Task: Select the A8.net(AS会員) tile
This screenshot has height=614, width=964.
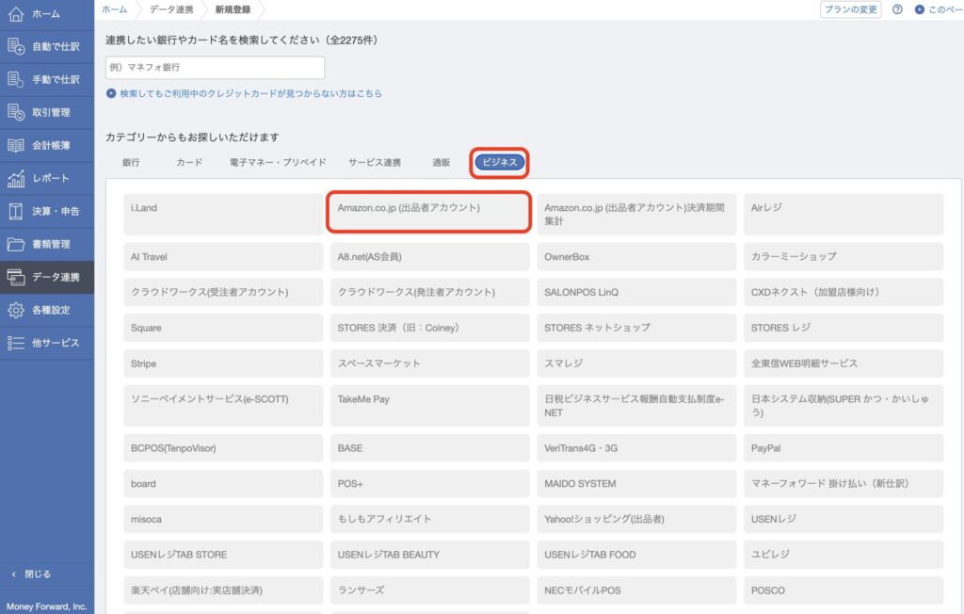Action: (x=429, y=256)
